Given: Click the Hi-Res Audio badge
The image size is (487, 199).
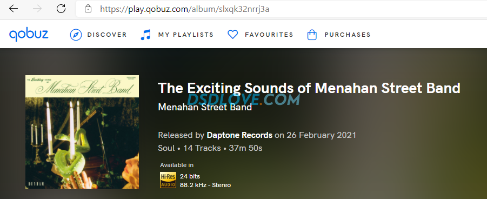Looking at the screenshot, I should pyautogui.click(x=168, y=180).
